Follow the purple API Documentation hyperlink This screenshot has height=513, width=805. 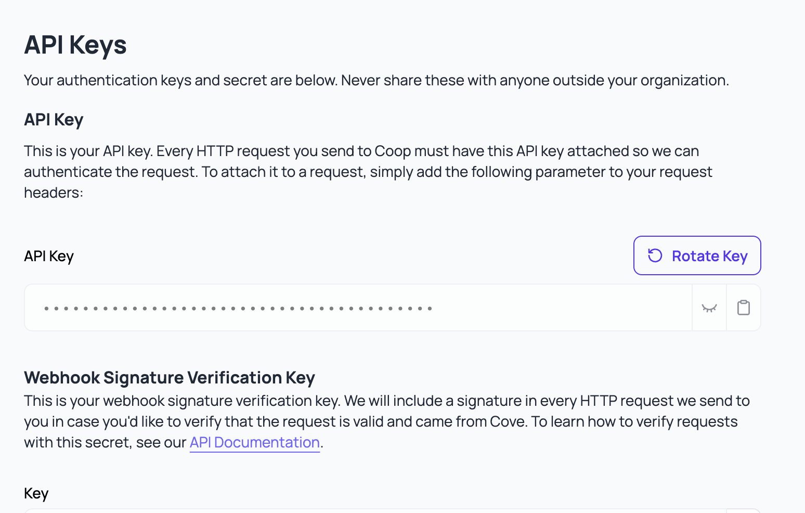click(x=254, y=442)
